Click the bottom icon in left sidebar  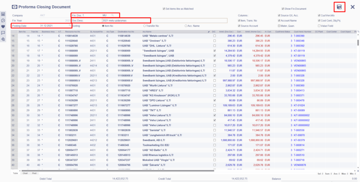pyautogui.click(x=3, y=39)
